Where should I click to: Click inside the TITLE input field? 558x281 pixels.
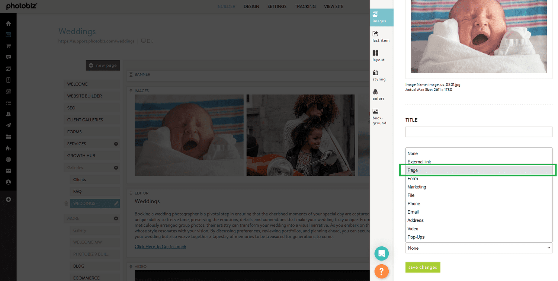pos(478,132)
